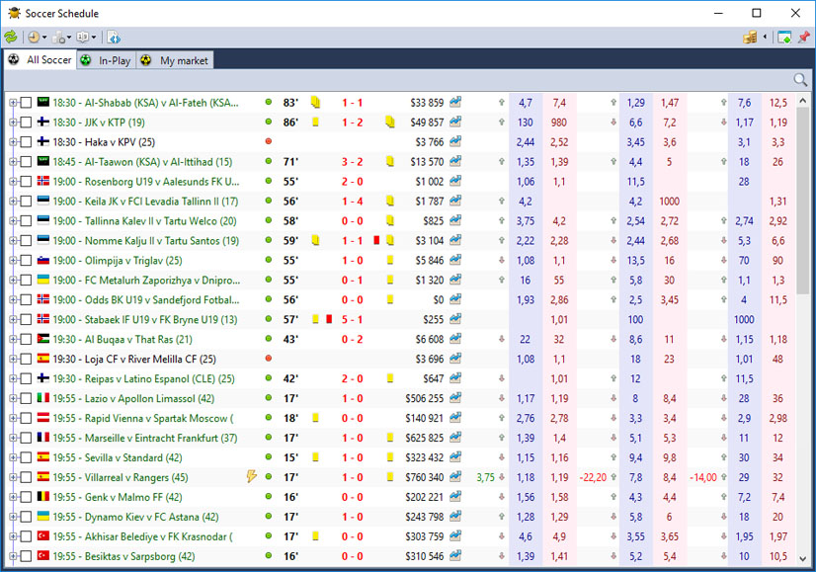Viewport: 816px width, 572px height.
Task: Click the small black arrow next to coins
Action: 765,37
